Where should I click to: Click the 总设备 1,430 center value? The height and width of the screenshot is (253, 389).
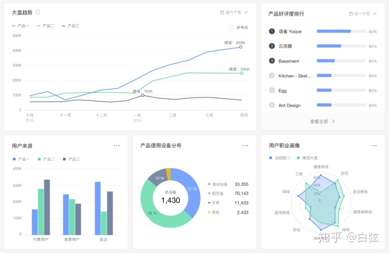(x=171, y=200)
